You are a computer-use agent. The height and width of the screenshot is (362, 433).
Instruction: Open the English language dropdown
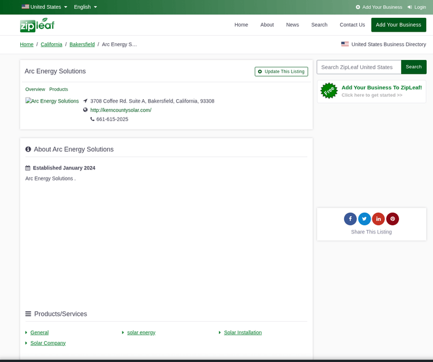(85, 7)
